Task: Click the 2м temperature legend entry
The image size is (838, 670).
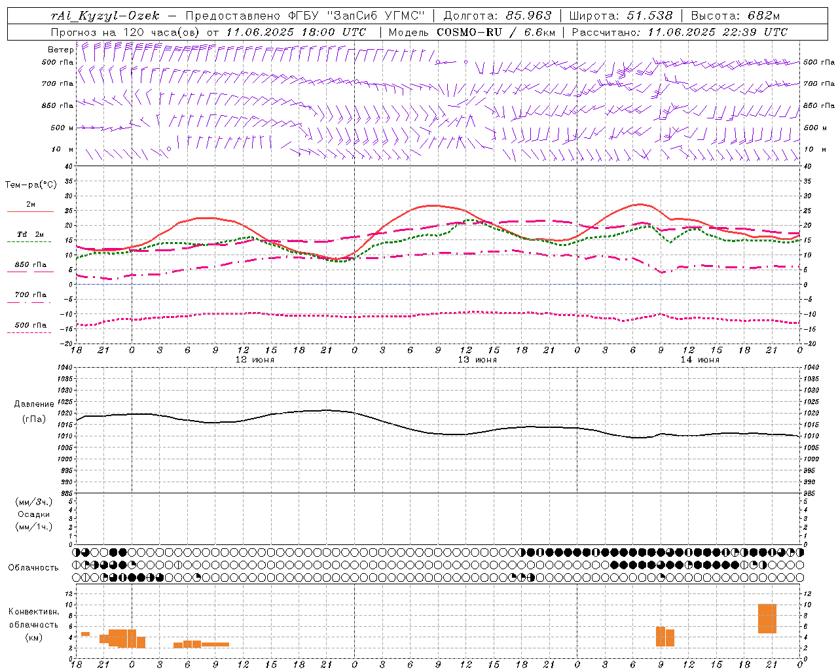Action: point(31,204)
